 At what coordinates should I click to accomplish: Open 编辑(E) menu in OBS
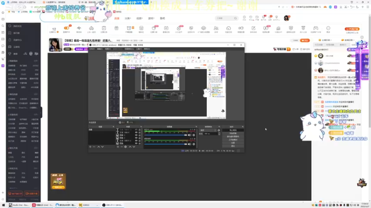pyautogui.click(x=100, y=49)
